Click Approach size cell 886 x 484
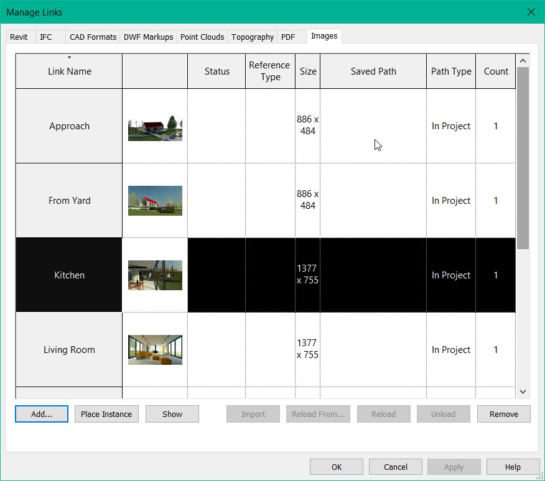Viewport: 545px width, 481px height. [x=307, y=126]
